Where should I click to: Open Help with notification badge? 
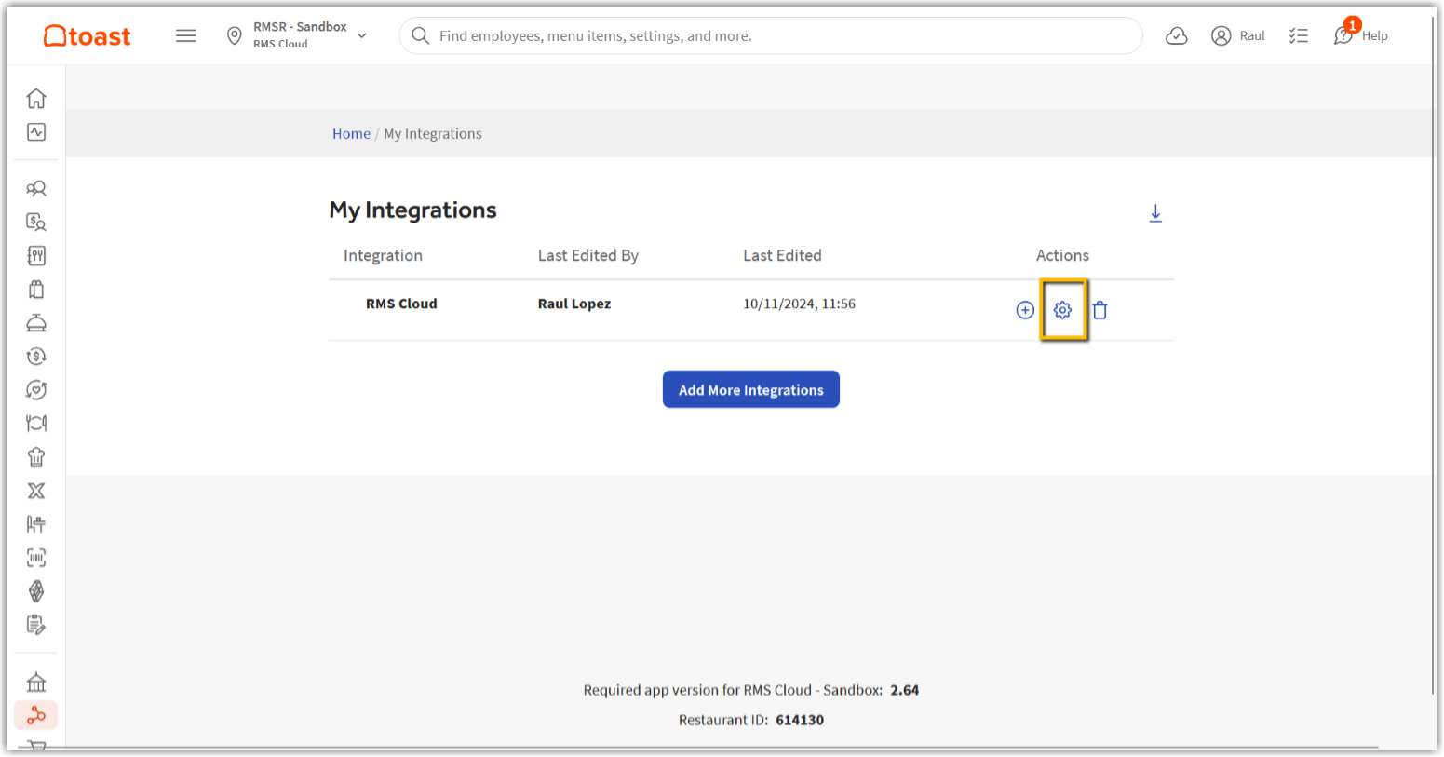(x=1361, y=35)
